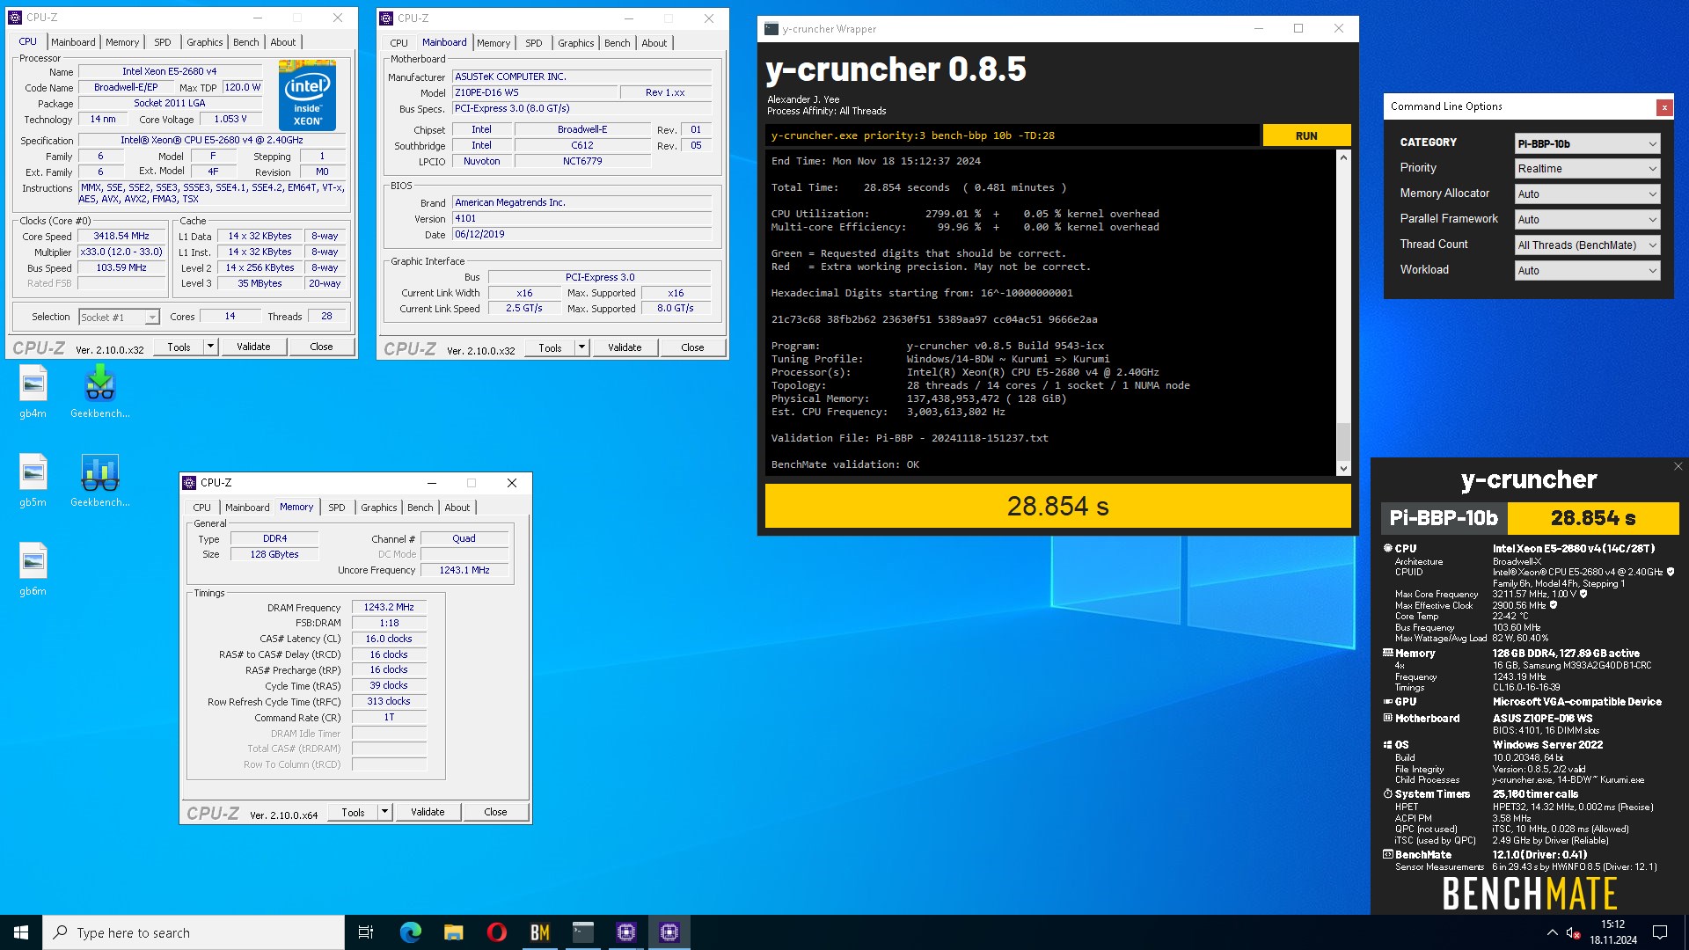Switch to Mainboard tab in the CPU-Z CPU window
This screenshot has height=950, width=1689.
[73, 42]
